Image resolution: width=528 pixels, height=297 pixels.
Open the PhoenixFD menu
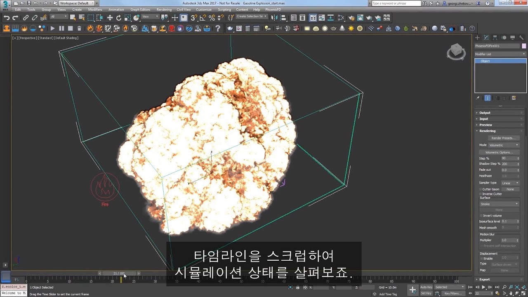tap(273, 9)
